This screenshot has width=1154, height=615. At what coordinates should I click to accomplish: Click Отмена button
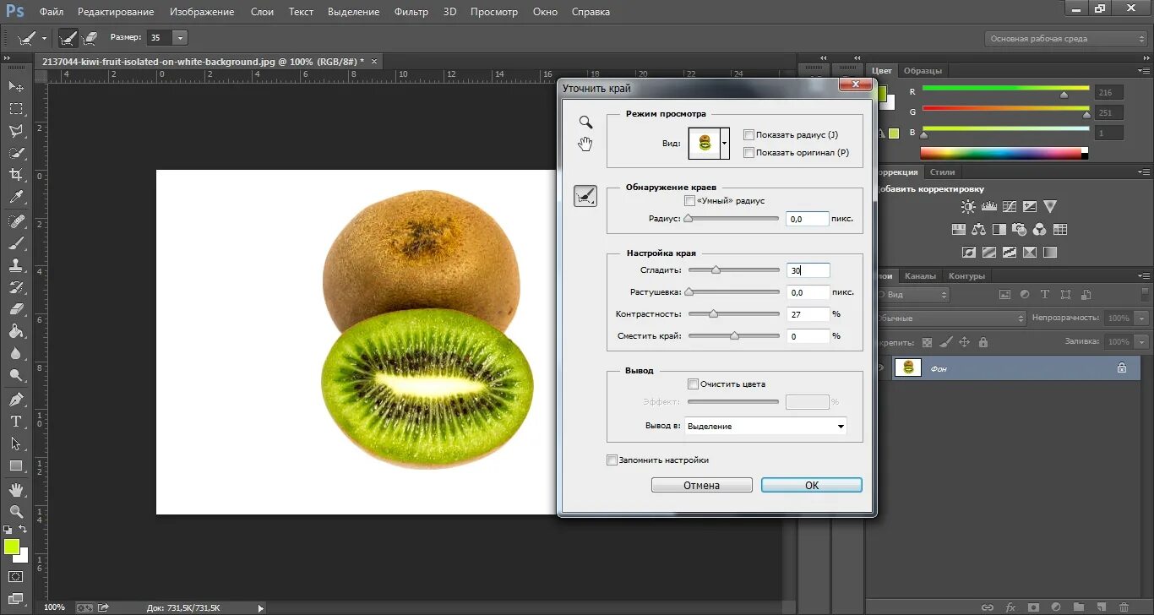[x=702, y=485]
